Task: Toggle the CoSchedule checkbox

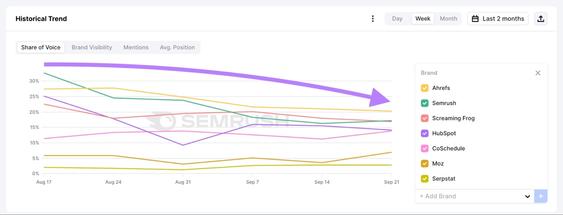Action: point(425,148)
